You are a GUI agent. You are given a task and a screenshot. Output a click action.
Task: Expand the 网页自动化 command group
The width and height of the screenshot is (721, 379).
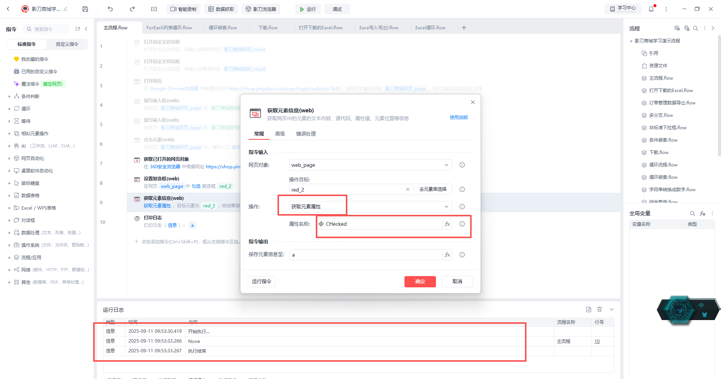(x=33, y=158)
